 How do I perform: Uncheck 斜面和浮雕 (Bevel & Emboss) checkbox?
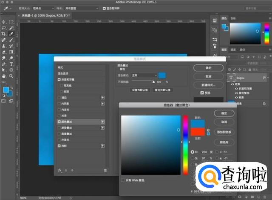coord(59,80)
